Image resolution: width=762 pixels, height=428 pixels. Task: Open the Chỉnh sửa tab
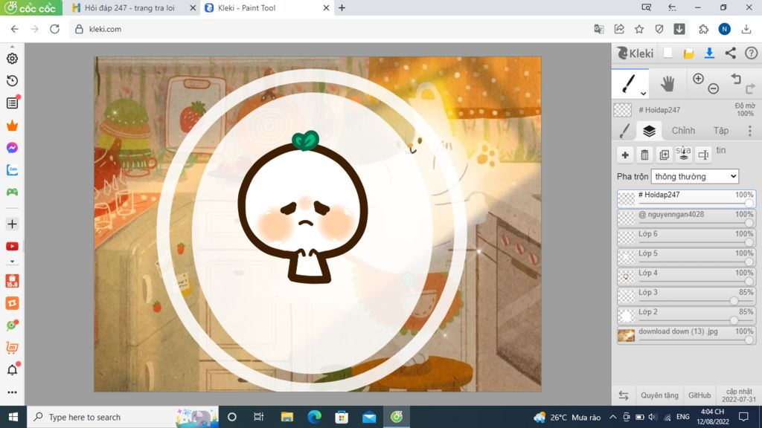[683, 131]
